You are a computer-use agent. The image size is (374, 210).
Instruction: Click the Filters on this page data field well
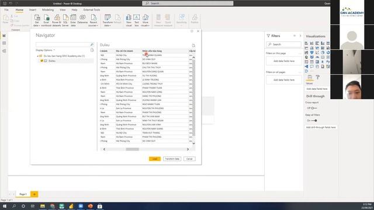coord(284,61)
